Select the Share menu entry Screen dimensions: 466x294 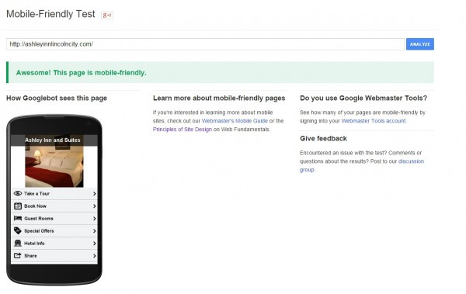(54, 256)
